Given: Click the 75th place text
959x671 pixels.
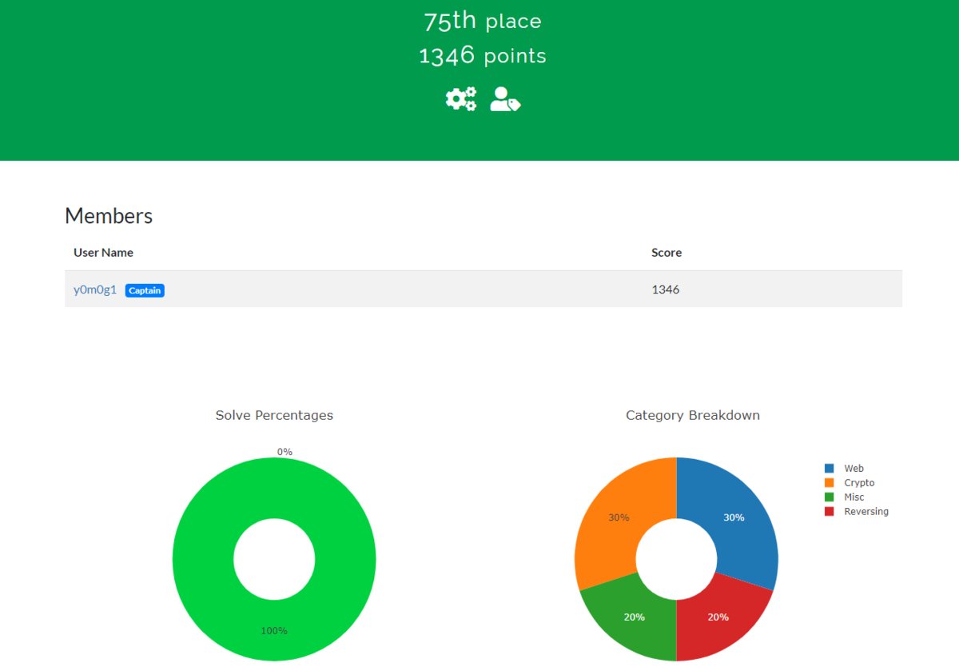Looking at the screenshot, I should (x=482, y=21).
